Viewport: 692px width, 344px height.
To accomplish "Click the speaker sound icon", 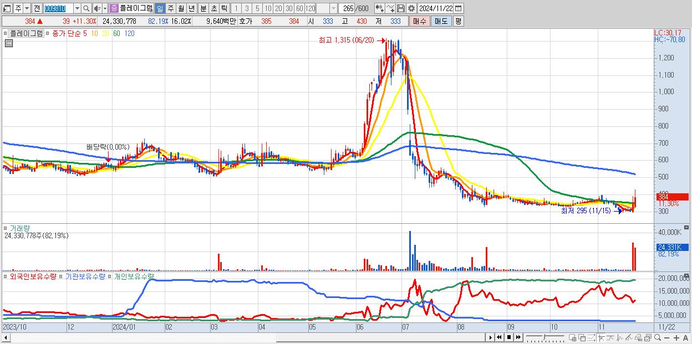I will (97, 8).
